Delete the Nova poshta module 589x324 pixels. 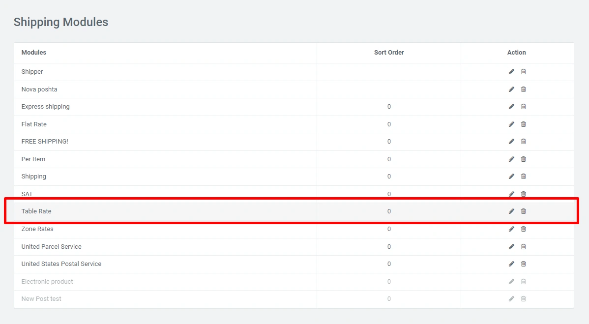(x=523, y=89)
